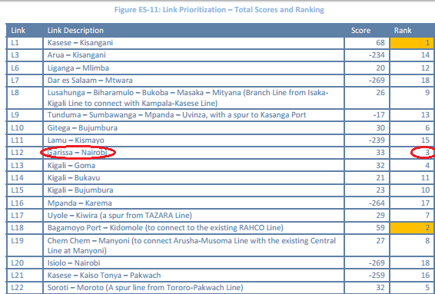
Task: Click rank 7 in Uyole – Kiwira row
Action: click(x=427, y=215)
